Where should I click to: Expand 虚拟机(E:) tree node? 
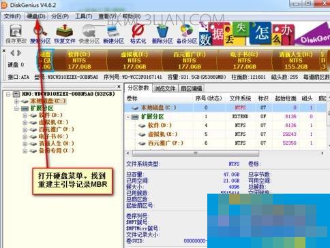click(25, 122)
